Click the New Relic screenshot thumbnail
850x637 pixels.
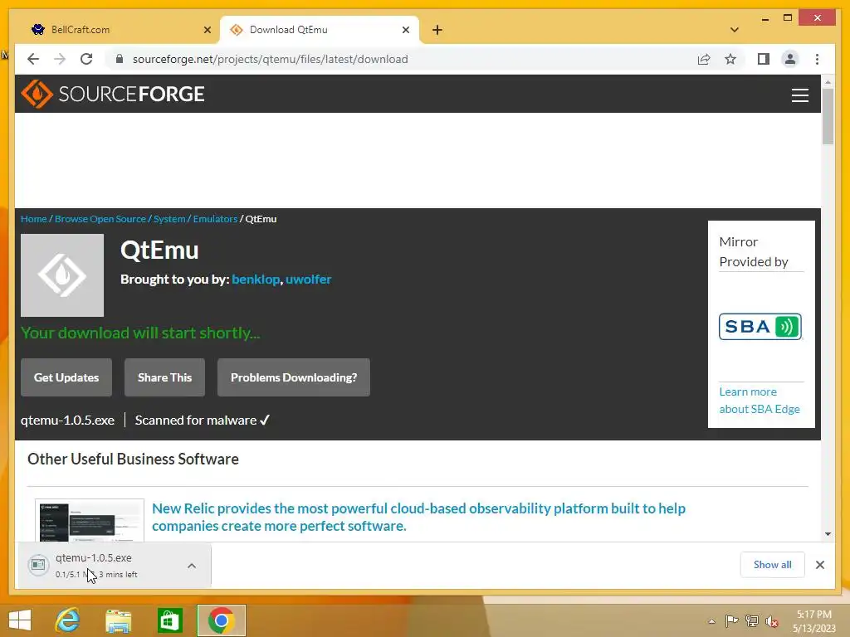(x=90, y=520)
